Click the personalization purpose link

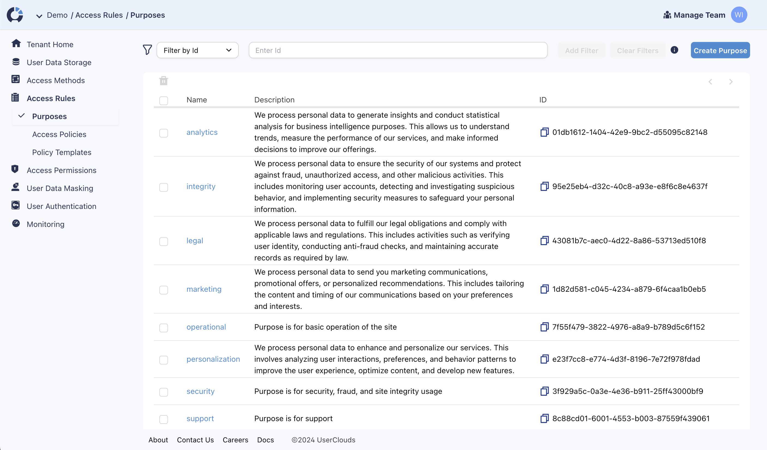pyautogui.click(x=213, y=359)
